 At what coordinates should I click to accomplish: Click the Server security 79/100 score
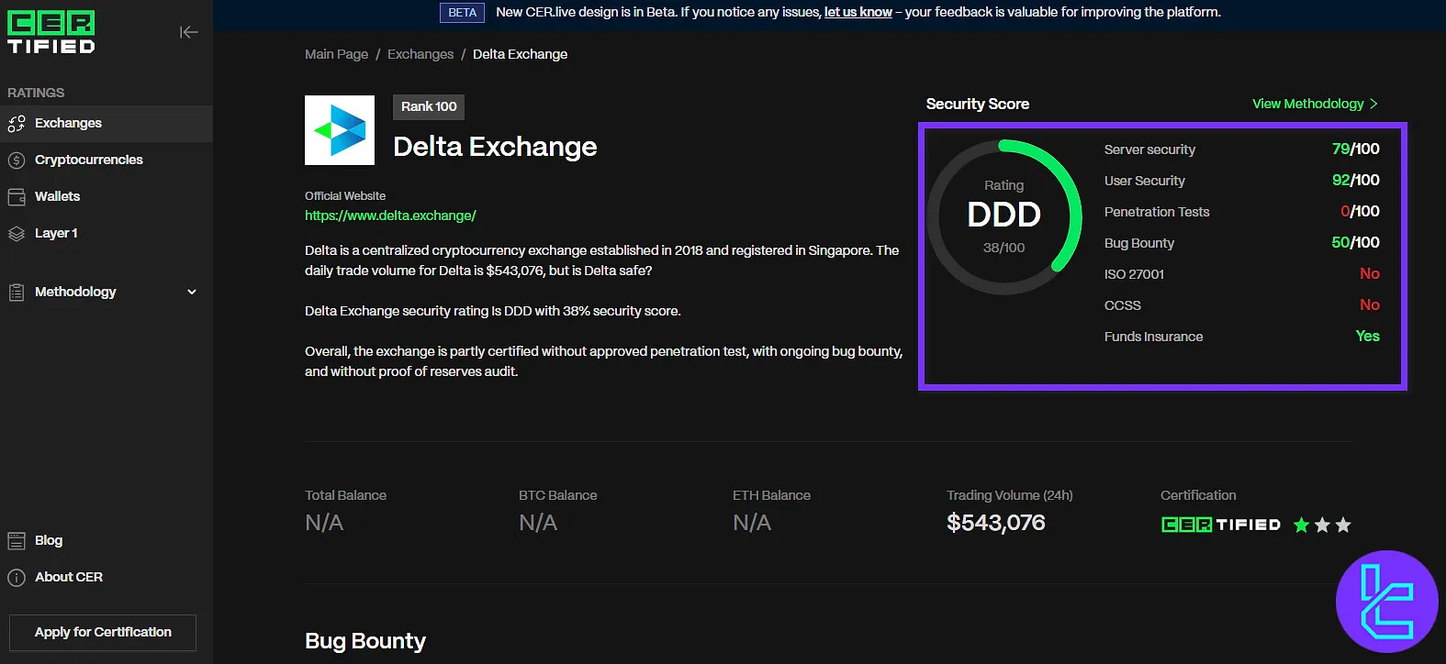(x=1355, y=149)
